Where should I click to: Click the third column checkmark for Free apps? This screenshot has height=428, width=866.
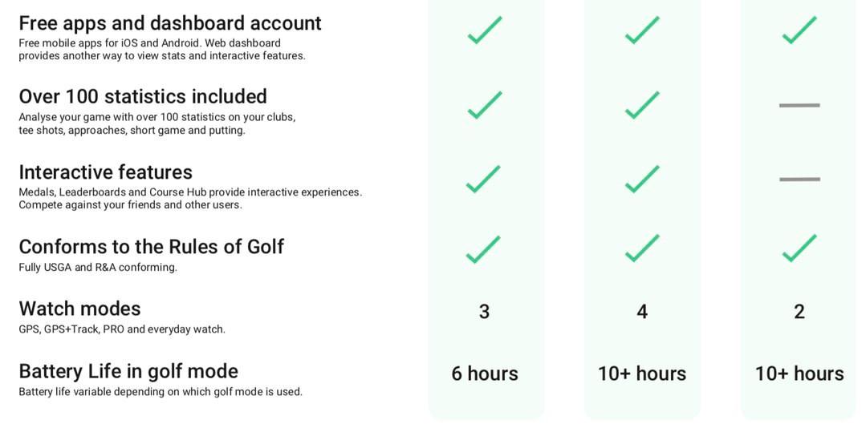799,30
